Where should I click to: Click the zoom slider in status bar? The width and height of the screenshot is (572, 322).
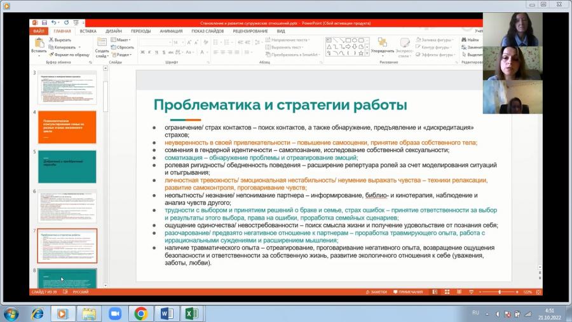point(499,292)
